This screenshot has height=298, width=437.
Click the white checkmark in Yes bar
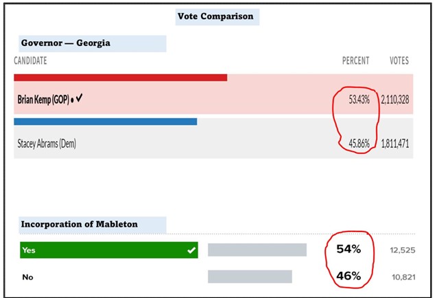(x=191, y=251)
